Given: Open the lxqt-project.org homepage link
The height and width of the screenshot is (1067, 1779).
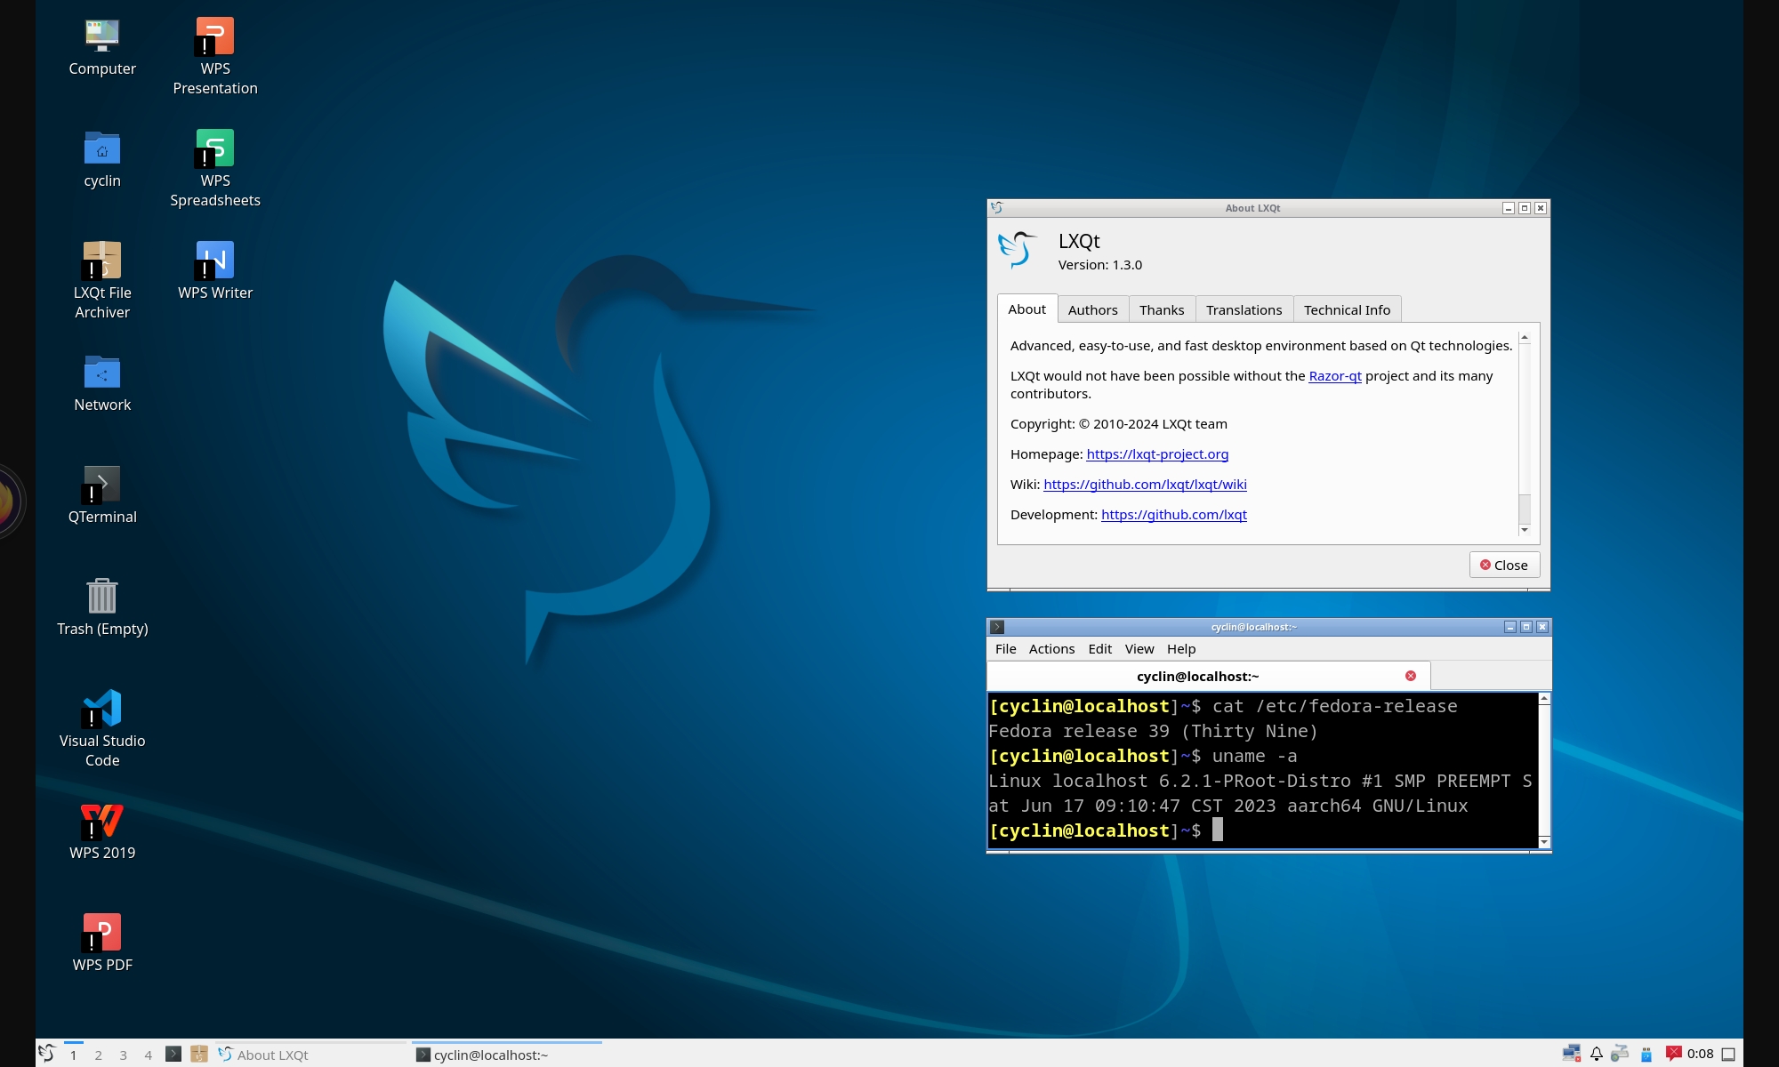Looking at the screenshot, I should click(1157, 453).
